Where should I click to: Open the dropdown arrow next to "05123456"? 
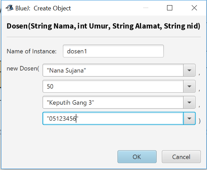189,119
